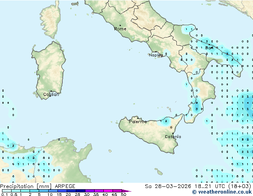This screenshot has width=253, height=196.
Task: Click the palest 0.1–0.5 mm legend swatch
Action: [7, 191]
